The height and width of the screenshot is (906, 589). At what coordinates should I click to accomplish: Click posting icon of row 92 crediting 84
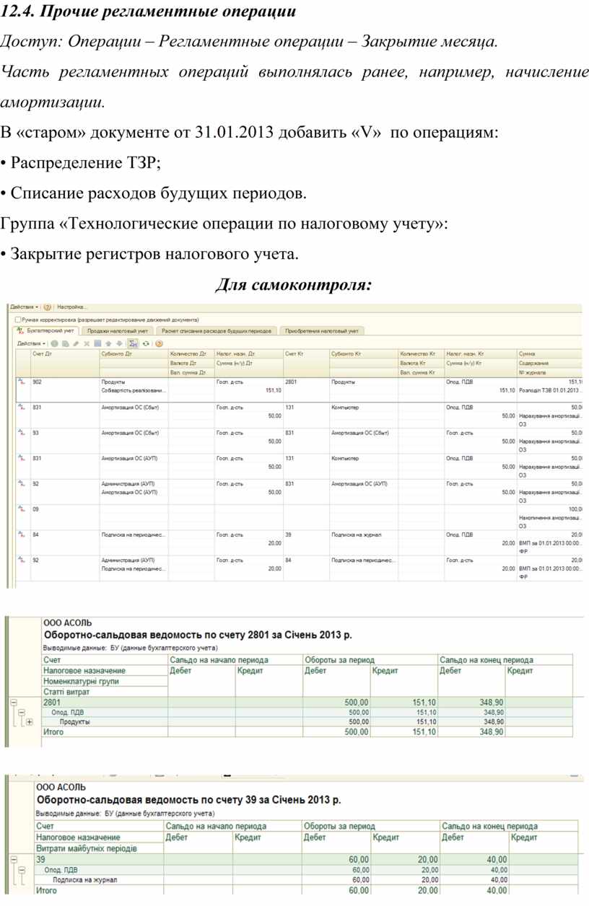(22, 560)
